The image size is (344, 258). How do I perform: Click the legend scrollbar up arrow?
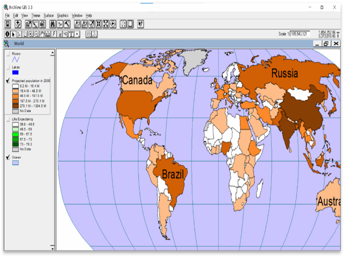[x=53, y=53]
